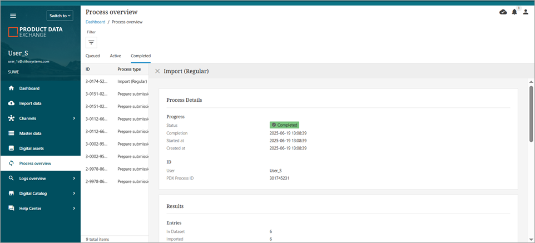
Task: Open the notifications bell
Action: click(x=514, y=12)
